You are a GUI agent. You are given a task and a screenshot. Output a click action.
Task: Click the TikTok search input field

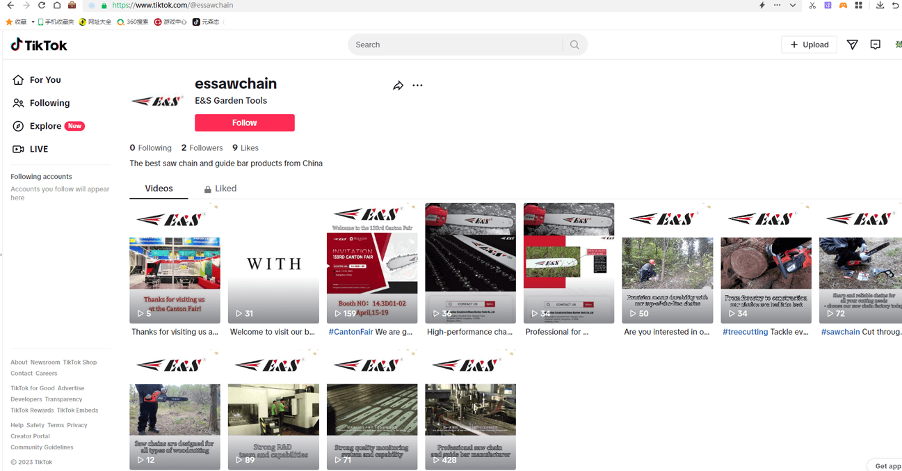pyautogui.click(x=456, y=45)
